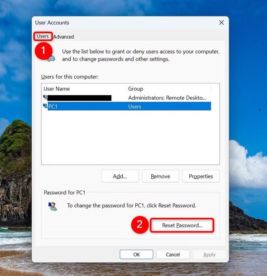Click the Cancel button
The height and width of the screenshot is (276, 267).
coord(173,254)
